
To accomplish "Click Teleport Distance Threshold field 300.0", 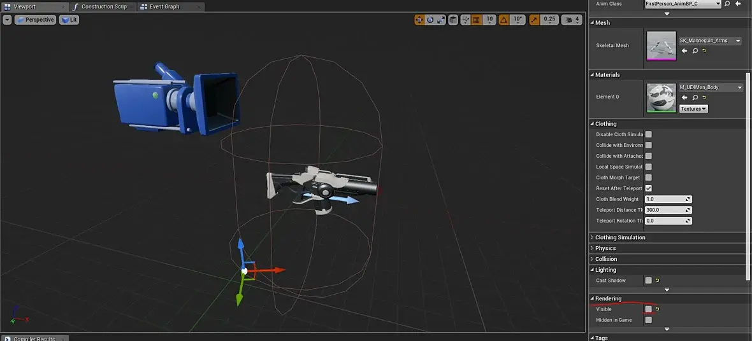I will (x=668, y=210).
